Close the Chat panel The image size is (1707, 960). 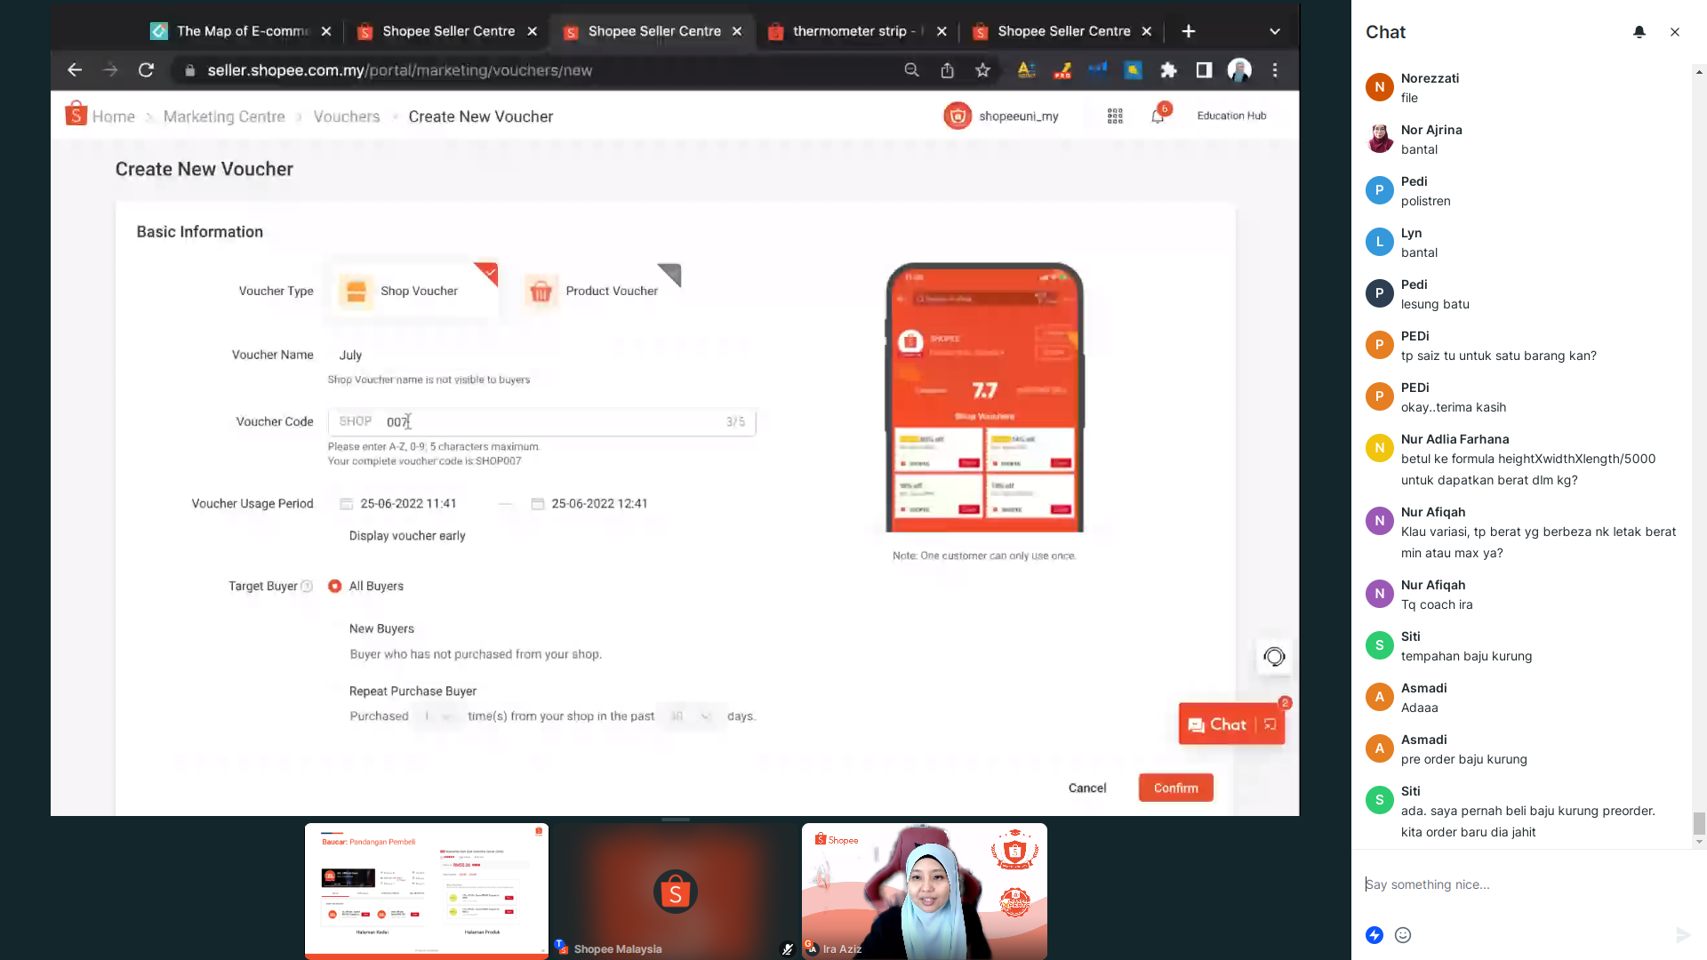[1675, 32]
